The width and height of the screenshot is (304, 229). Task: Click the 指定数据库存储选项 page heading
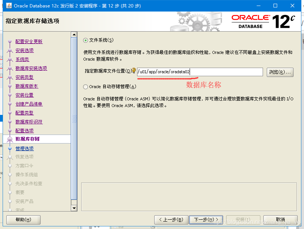click(32, 21)
